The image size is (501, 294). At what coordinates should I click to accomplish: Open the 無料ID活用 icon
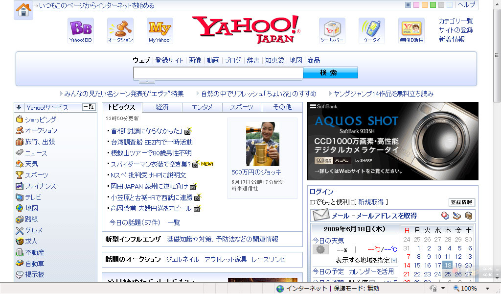(411, 31)
